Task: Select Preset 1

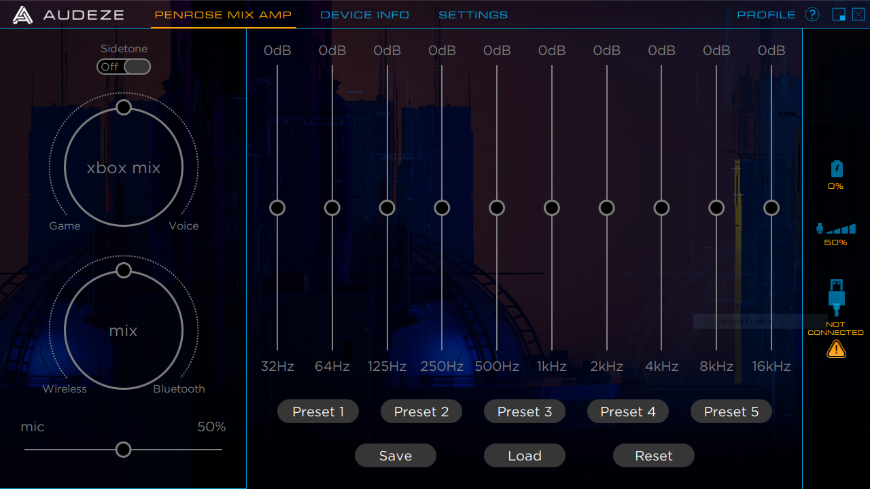Action: (x=318, y=412)
